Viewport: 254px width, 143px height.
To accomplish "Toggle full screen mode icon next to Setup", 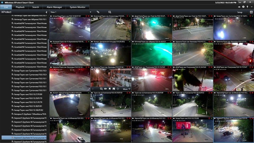I will pos(251,12).
